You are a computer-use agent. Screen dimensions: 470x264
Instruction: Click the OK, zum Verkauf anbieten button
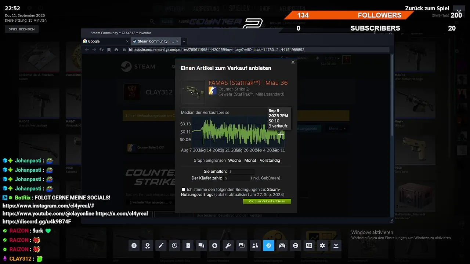(267, 201)
